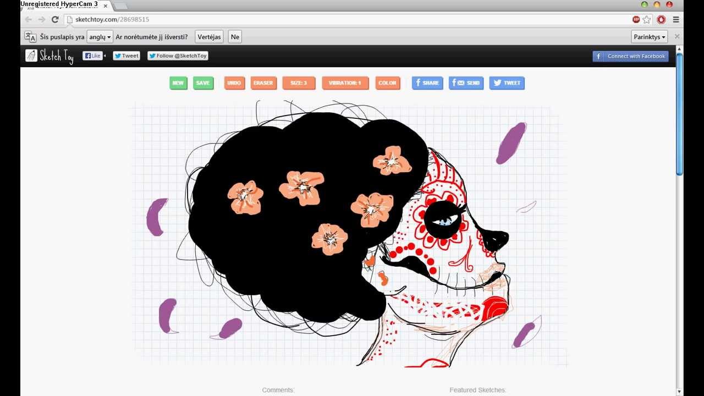Save the current sketch

tap(203, 83)
